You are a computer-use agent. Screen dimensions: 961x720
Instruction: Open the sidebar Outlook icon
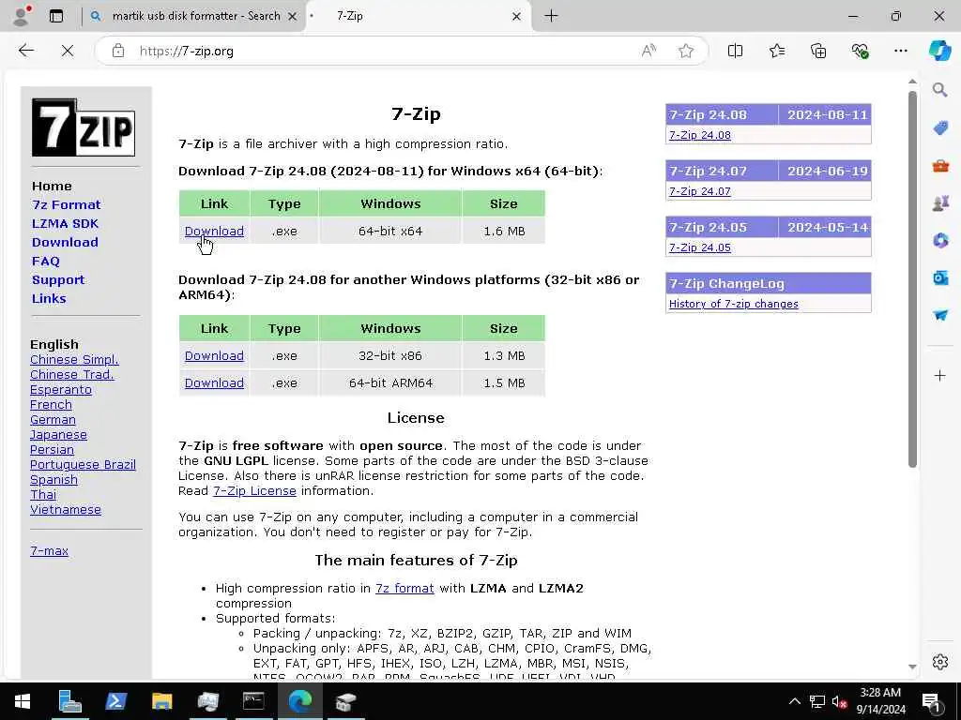940,277
